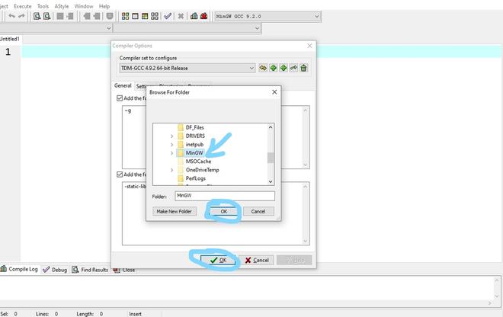Open the Window menu
Image resolution: width=503 pixels, height=317 pixels.
[84, 6]
